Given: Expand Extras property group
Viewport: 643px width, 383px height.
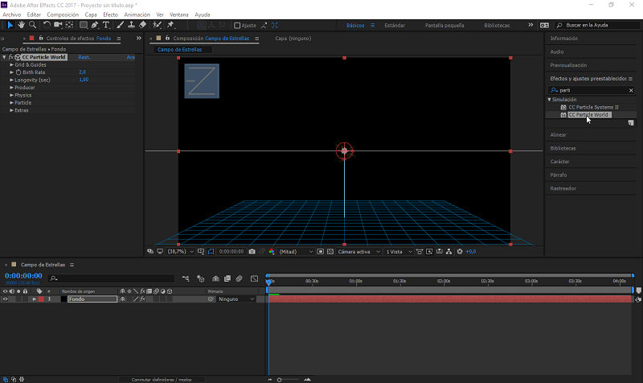Looking at the screenshot, I should coord(11,110).
